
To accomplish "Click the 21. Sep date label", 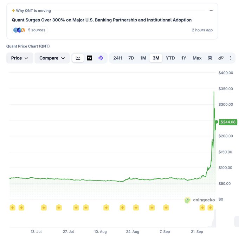I will [197, 231].
